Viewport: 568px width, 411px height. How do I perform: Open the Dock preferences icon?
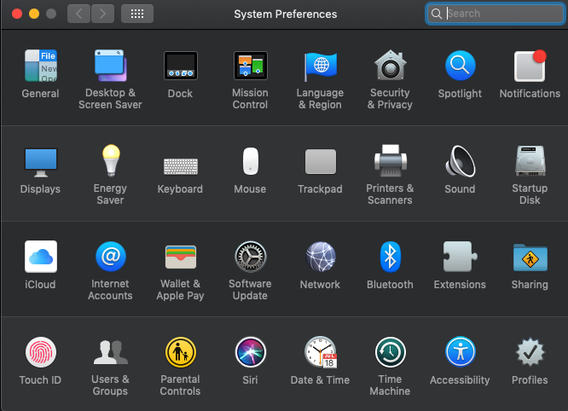pyautogui.click(x=181, y=66)
